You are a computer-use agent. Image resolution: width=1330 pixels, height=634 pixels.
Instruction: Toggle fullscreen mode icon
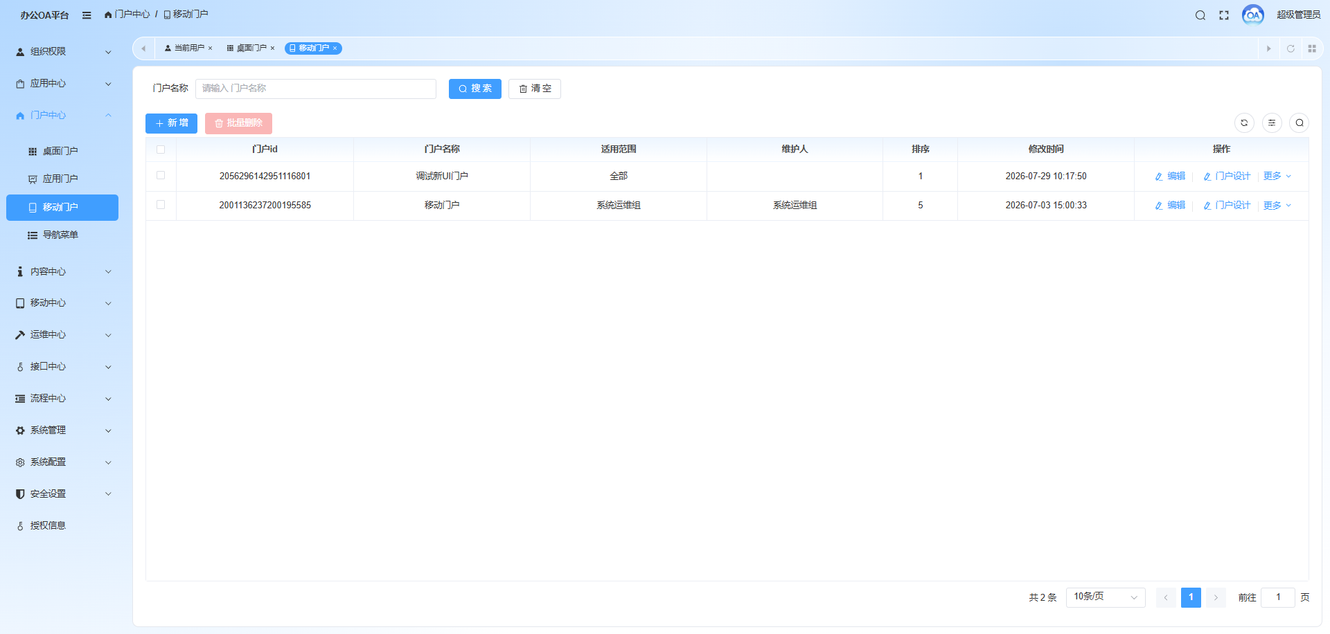(1224, 15)
